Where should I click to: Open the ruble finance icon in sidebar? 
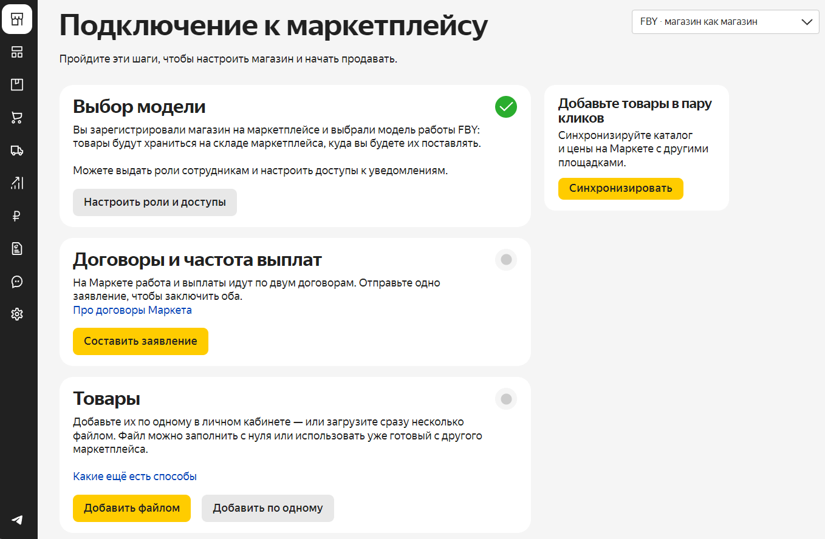(x=17, y=216)
